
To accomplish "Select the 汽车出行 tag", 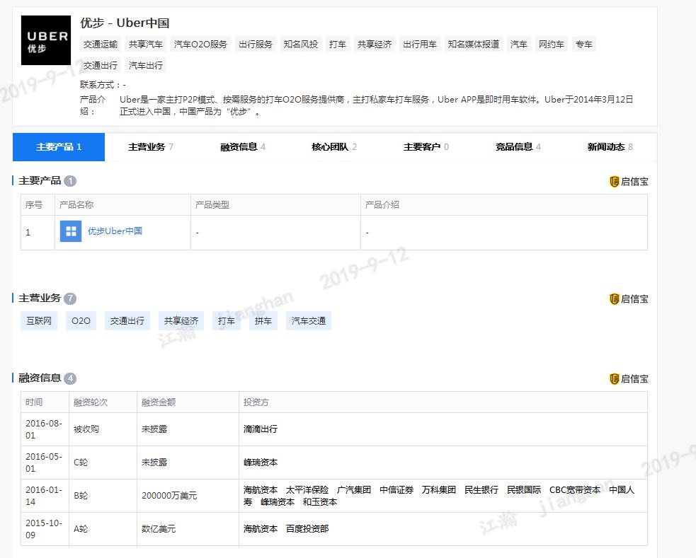I will pos(146,66).
